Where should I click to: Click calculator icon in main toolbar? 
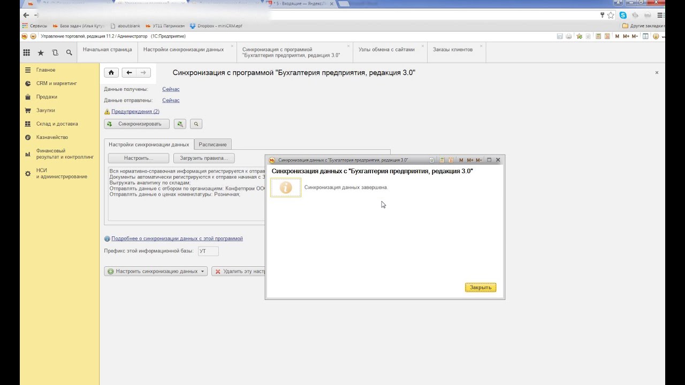pyautogui.click(x=598, y=36)
